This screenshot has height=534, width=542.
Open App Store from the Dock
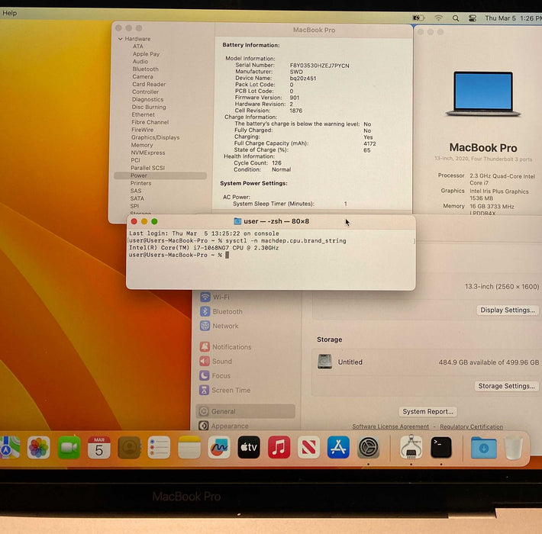tap(338, 447)
